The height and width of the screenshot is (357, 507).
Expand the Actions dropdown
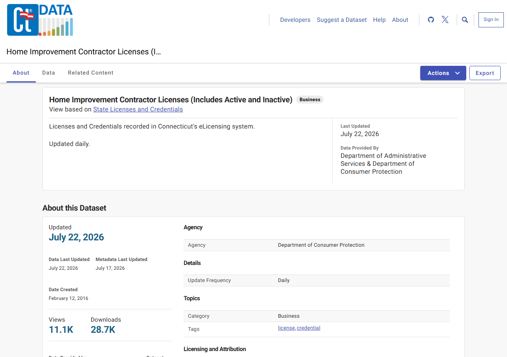tap(443, 73)
